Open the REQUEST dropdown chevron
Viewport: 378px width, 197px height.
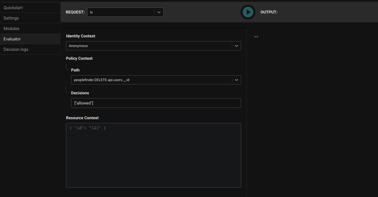point(159,12)
